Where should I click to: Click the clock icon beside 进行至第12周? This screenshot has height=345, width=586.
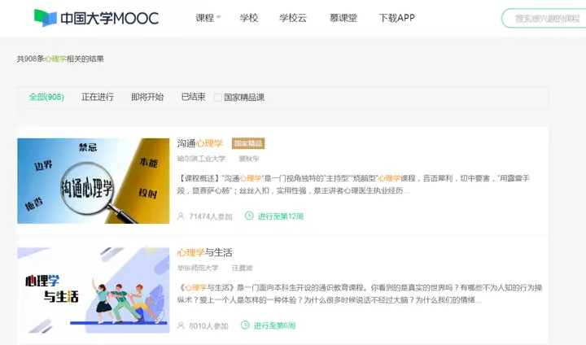click(249, 216)
